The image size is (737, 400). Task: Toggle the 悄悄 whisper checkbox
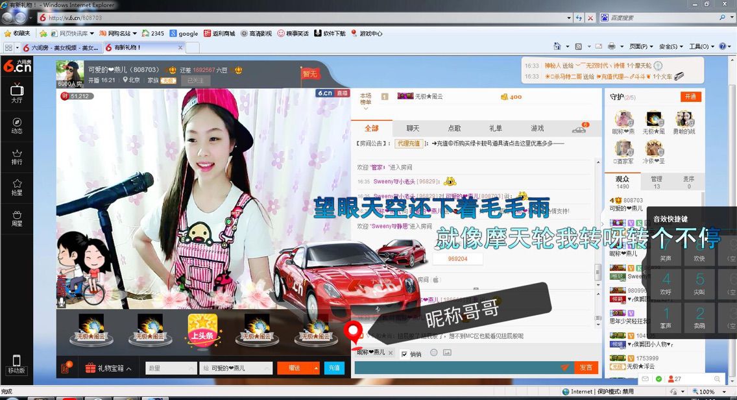click(404, 354)
